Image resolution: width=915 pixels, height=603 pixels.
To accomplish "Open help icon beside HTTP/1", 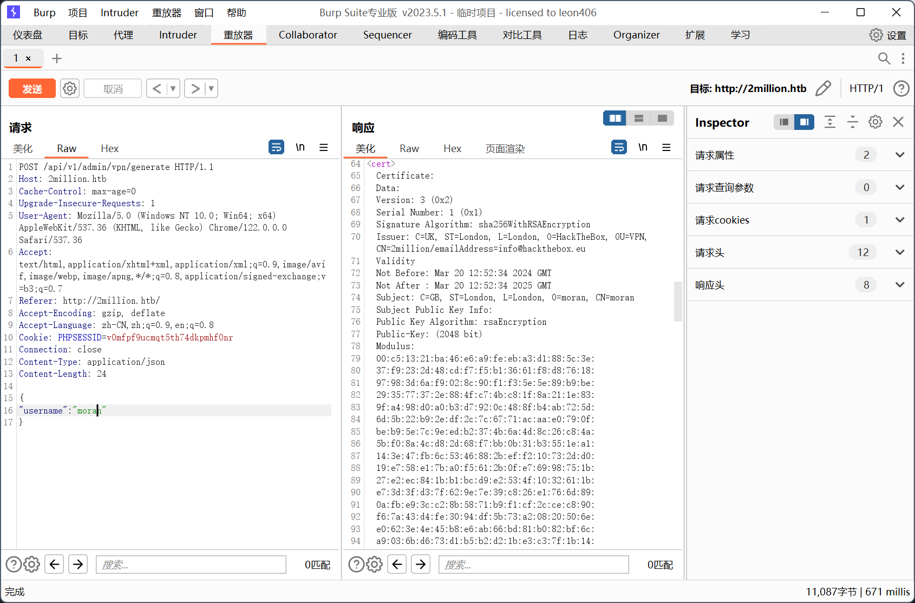I will point(901,88).
